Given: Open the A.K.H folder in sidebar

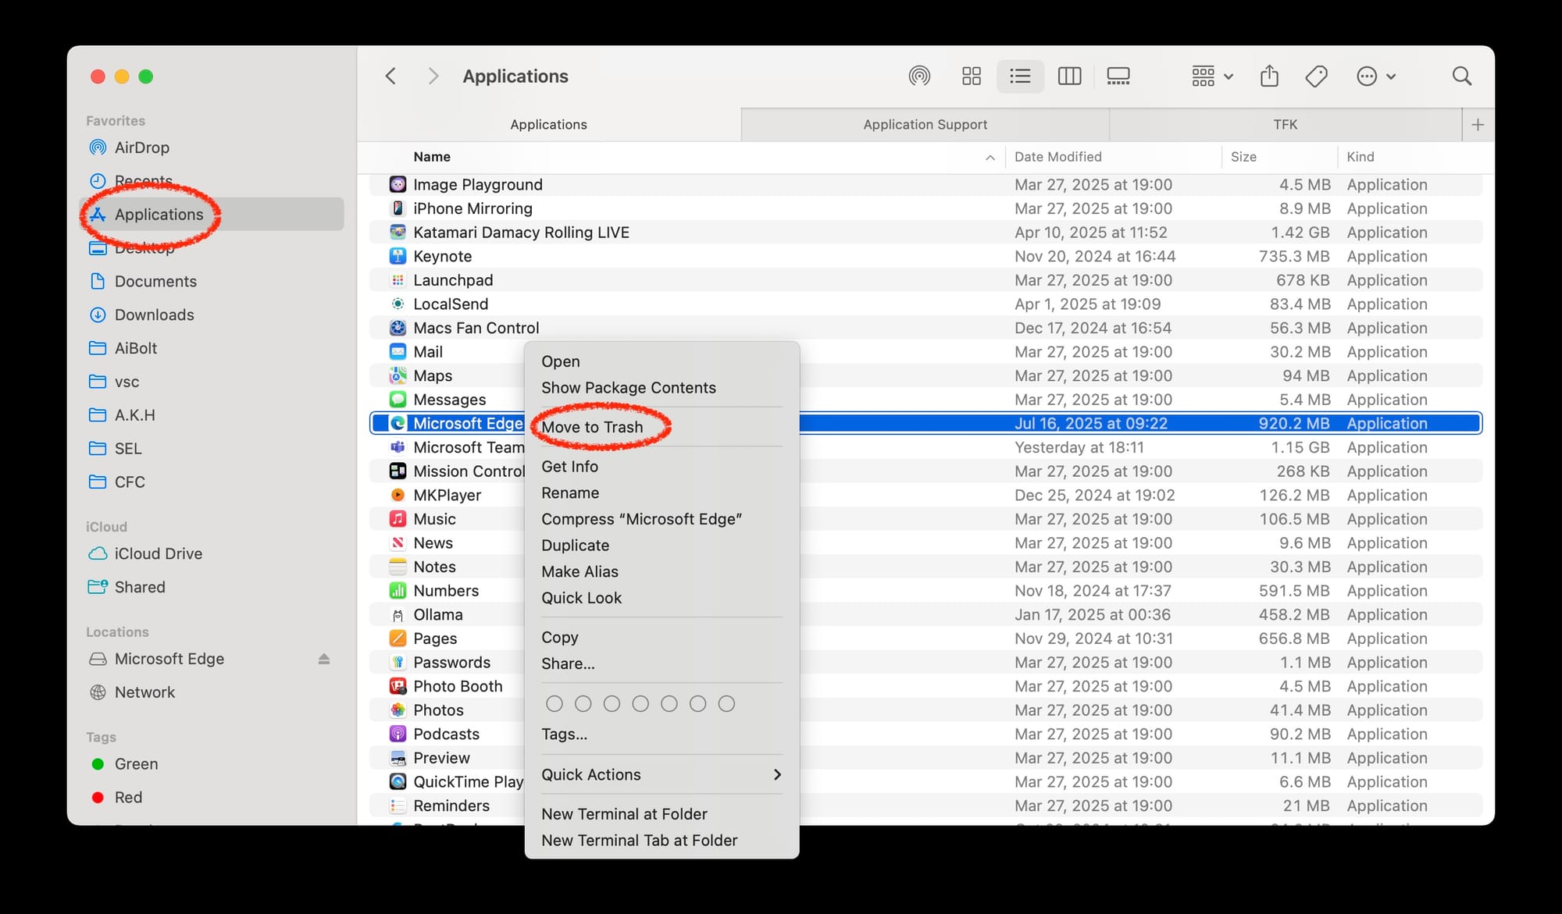Looking at the screenshot, I should click(134, 415).
